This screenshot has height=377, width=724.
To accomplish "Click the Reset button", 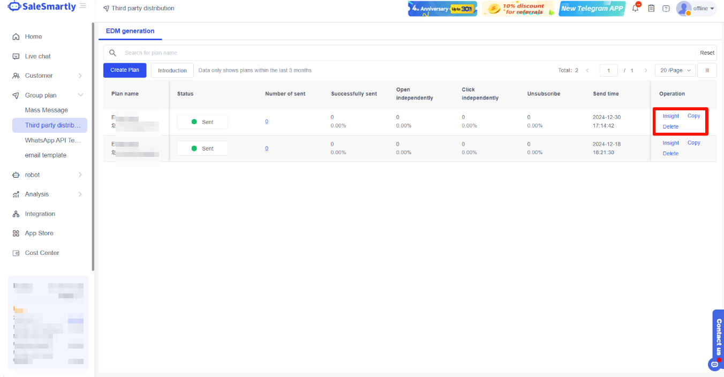I will 707,53.
